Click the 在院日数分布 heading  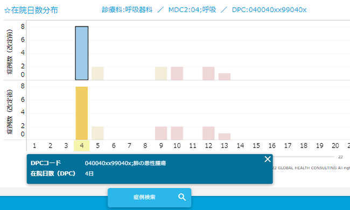[x=34, y=10]
